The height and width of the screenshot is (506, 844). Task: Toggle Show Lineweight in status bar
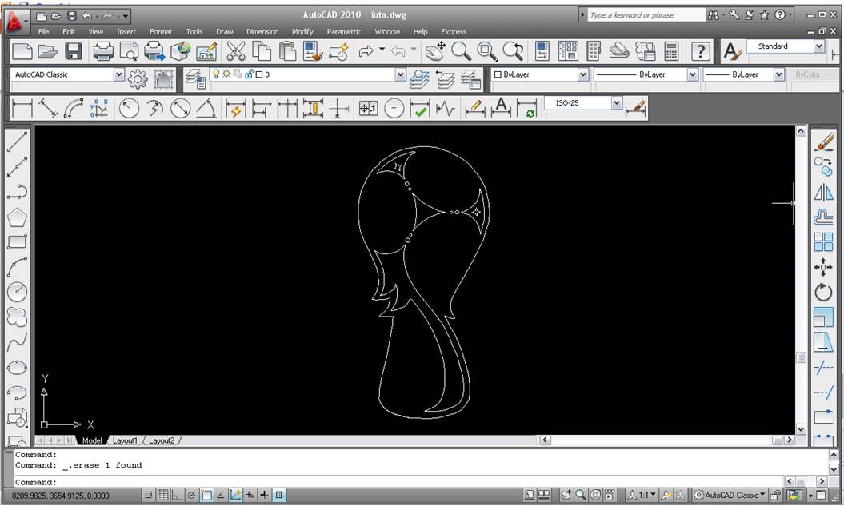(264, 496)
